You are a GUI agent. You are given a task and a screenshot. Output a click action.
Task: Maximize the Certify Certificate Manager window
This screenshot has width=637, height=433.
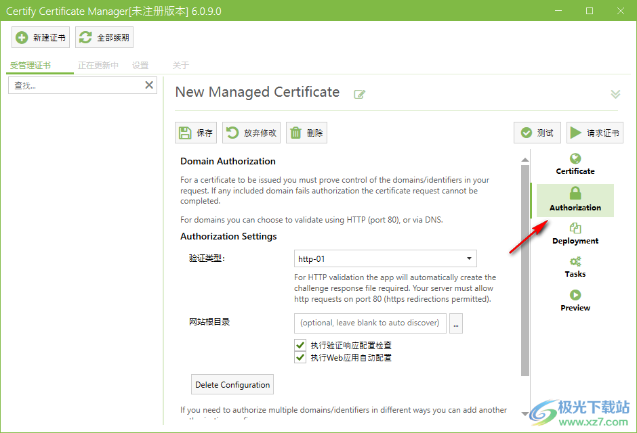(x=590, y=11)
